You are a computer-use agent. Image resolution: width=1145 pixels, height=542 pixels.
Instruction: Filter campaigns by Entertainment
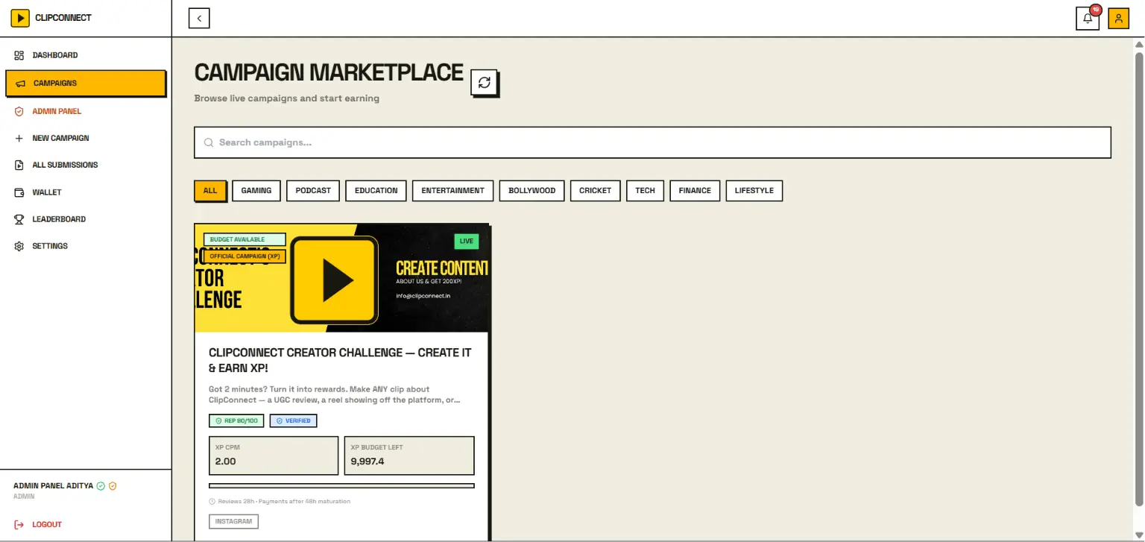coord(453,191)
